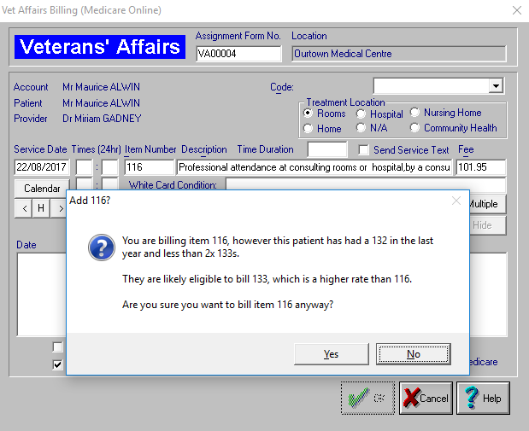Click the Veterans' Affairs banner
This screenshot has width=529, height=431.
click(x=100, y=47)
